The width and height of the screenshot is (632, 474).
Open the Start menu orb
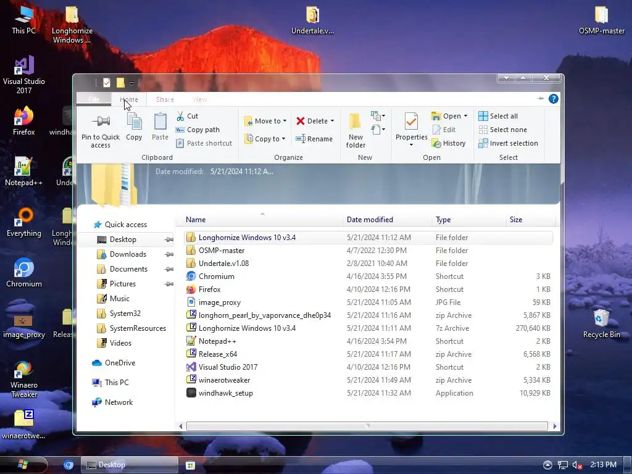(x=23, y=465)
